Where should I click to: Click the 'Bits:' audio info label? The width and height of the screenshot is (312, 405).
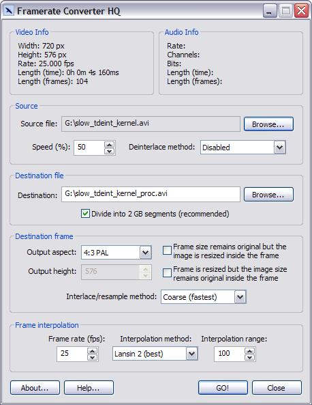click(x=174, y=64)
